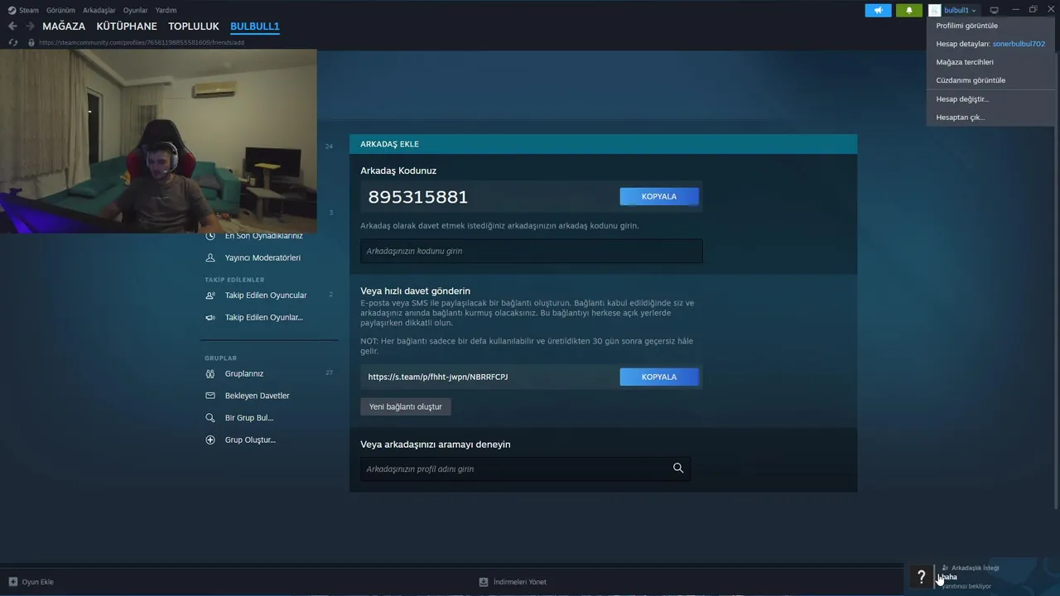Click the Gruplarınız group icon
This screenshot has height=596, width=1060.
(210, 373)
